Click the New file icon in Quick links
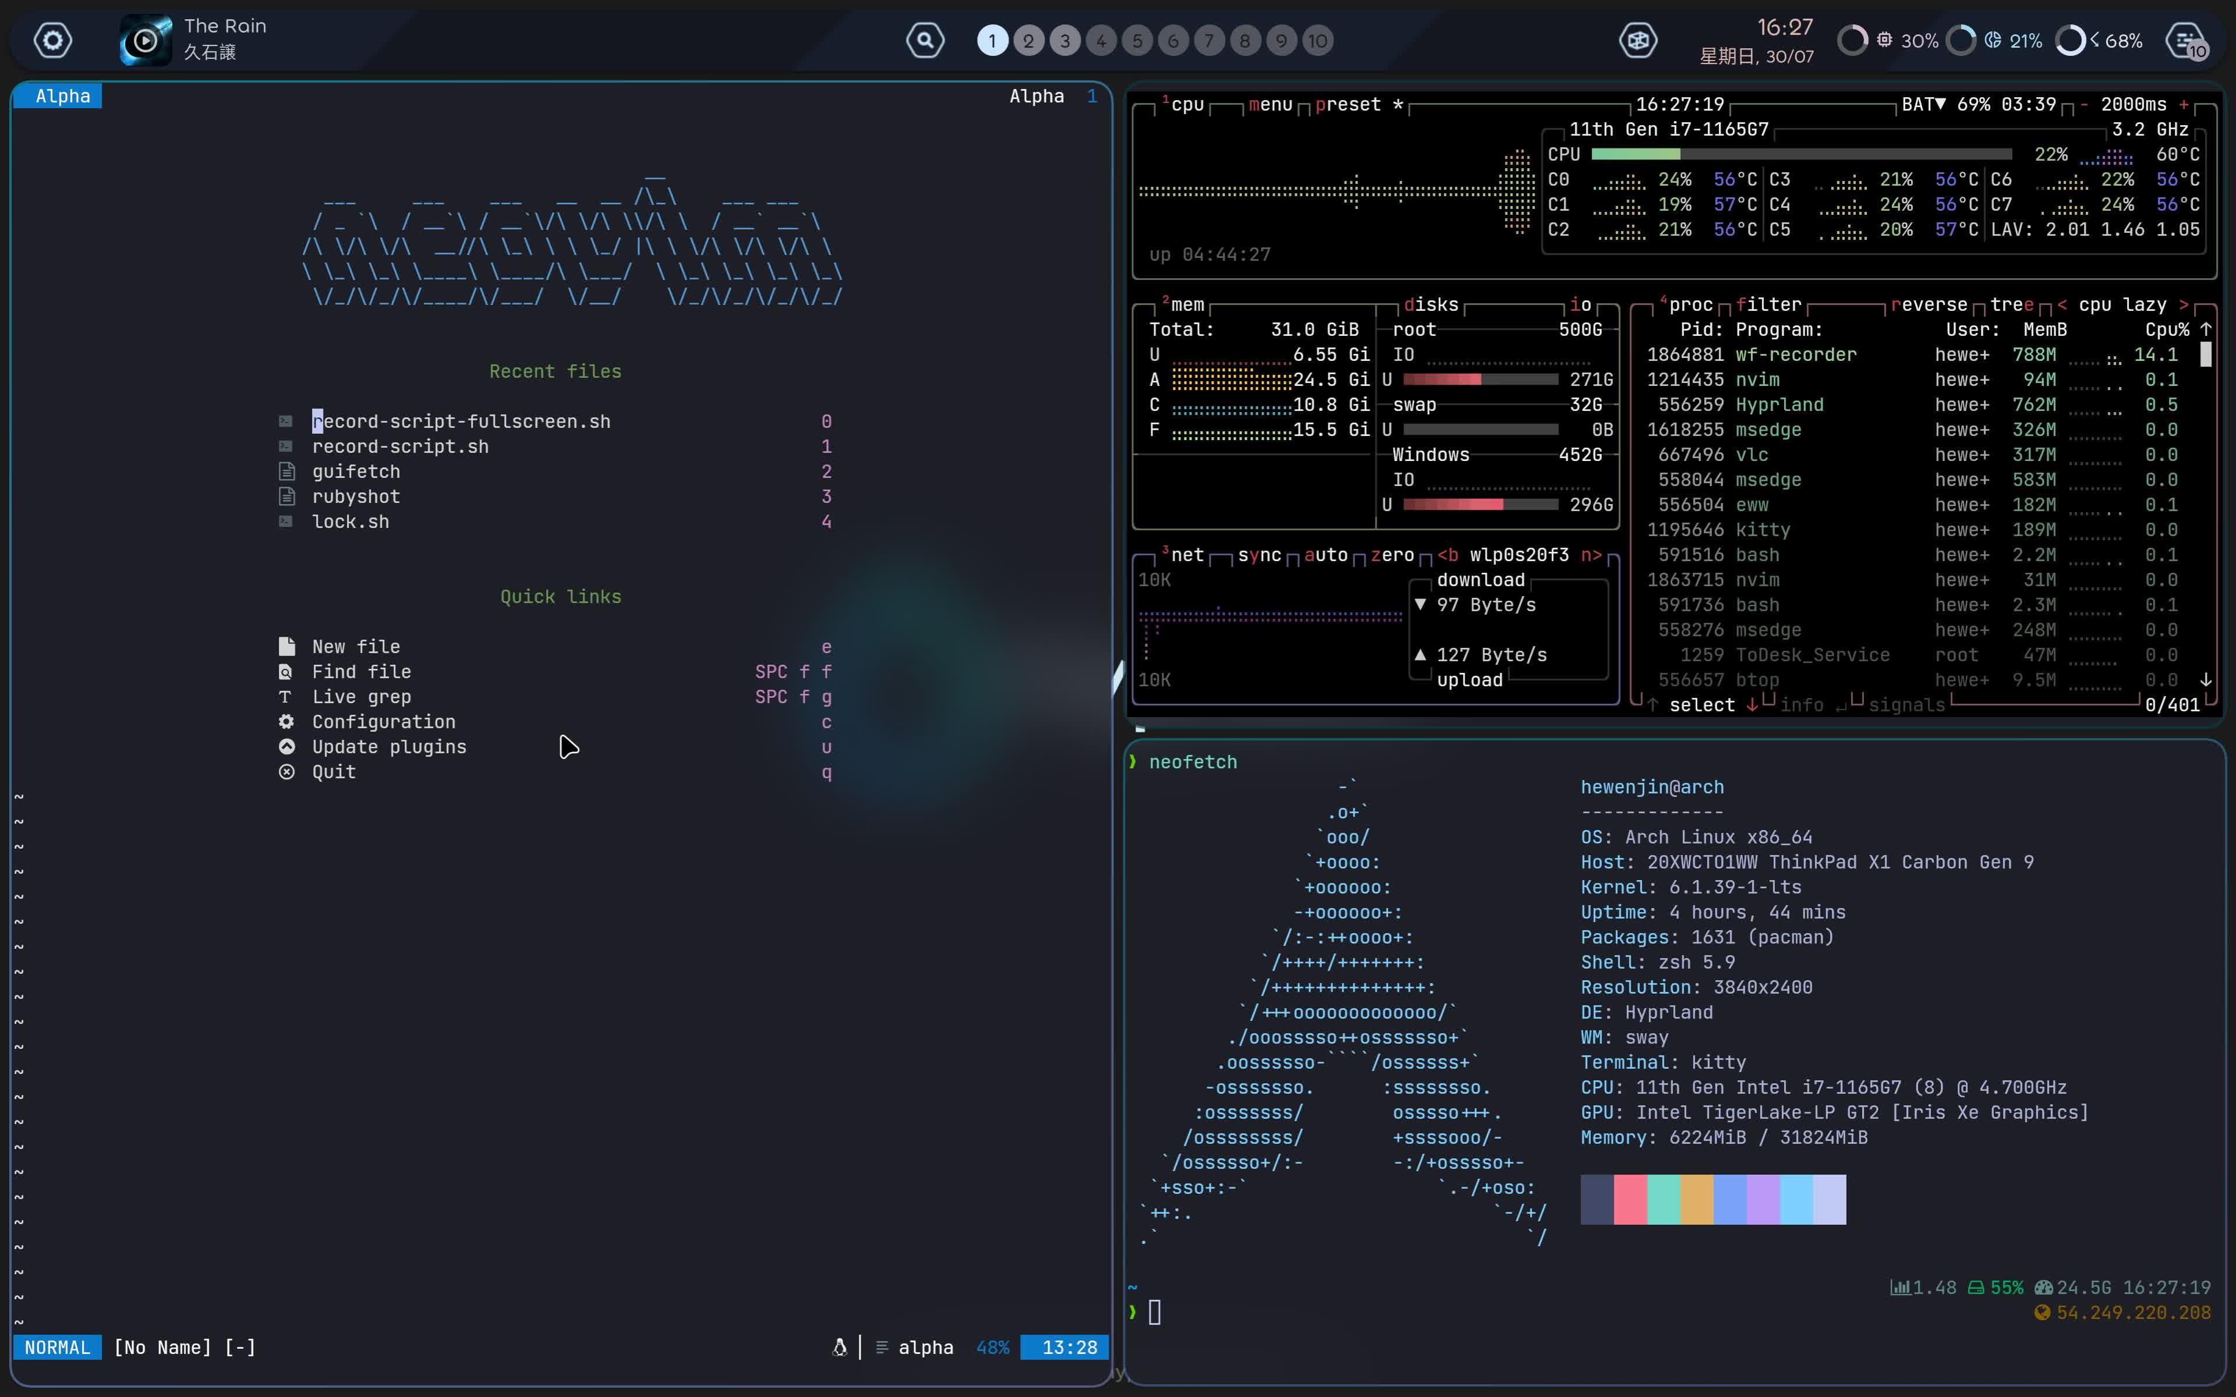 286,647
